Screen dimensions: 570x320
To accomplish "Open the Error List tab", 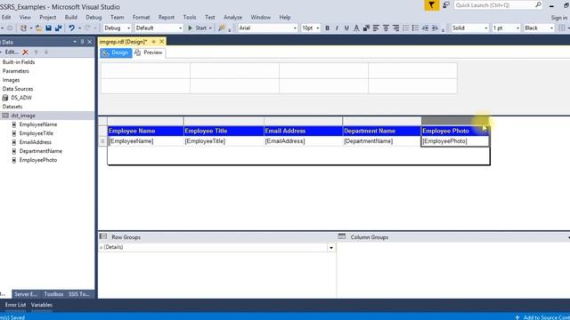I will [x=16, y=305].
